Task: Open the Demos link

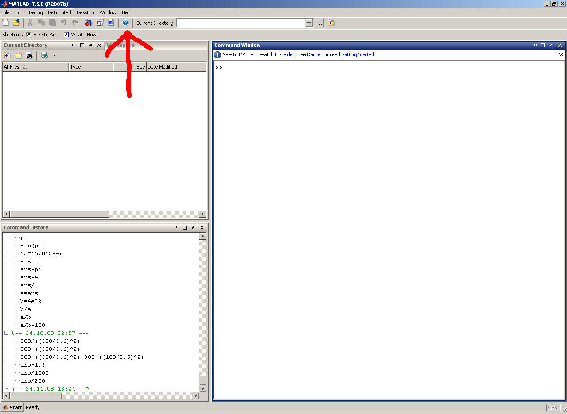Action: pos(314,54)
